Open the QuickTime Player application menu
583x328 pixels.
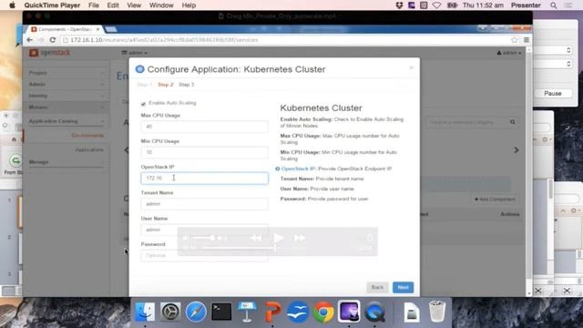click(x=52, y=5)
